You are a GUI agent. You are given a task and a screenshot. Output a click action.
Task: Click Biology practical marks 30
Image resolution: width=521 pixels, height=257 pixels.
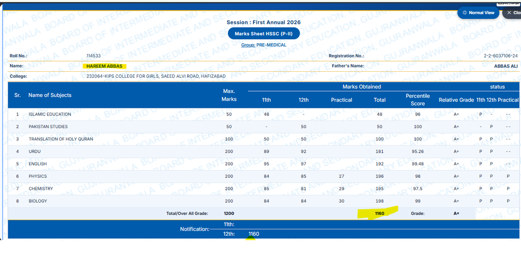coord(341,201)
